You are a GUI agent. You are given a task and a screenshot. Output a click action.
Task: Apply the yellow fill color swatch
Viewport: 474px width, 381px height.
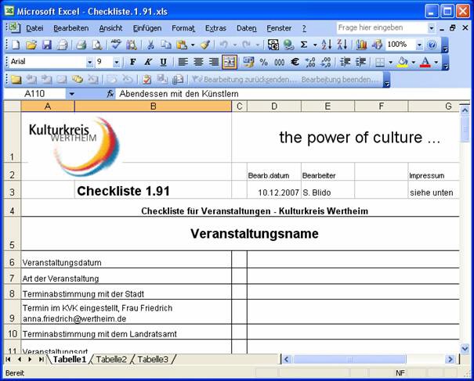coord(403,62)
